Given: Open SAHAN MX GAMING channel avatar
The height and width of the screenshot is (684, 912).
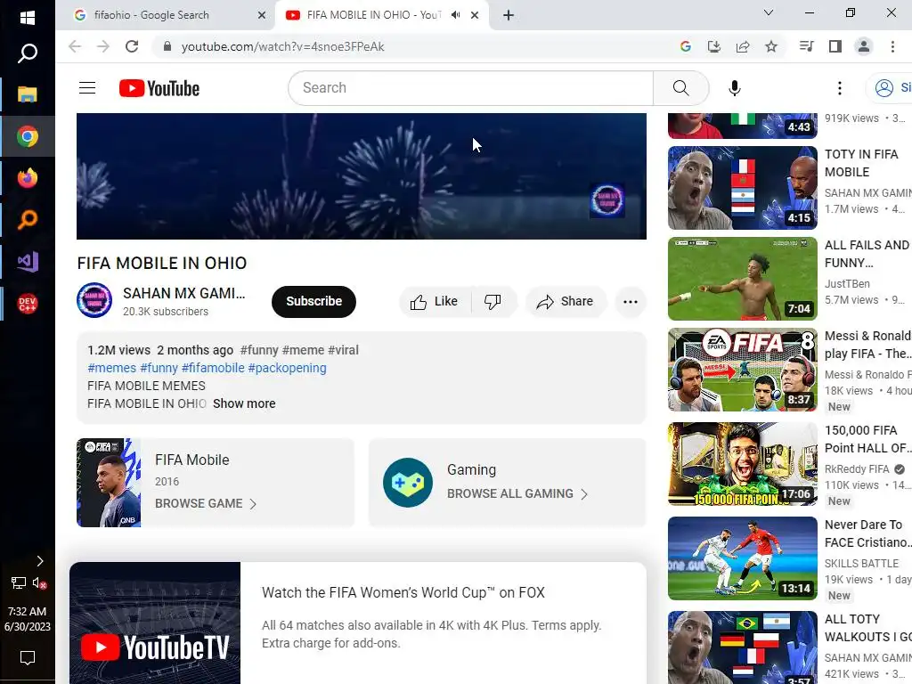Looking at the screenshot, I should coord(94,300).
